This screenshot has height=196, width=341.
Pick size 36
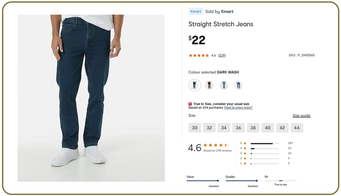coord(239,128)
